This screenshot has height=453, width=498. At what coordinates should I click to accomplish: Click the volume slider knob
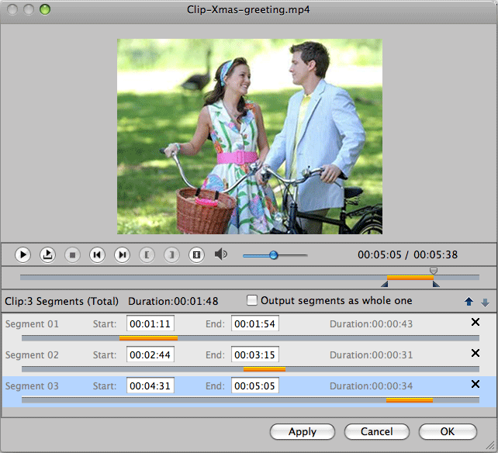(274, 255)
